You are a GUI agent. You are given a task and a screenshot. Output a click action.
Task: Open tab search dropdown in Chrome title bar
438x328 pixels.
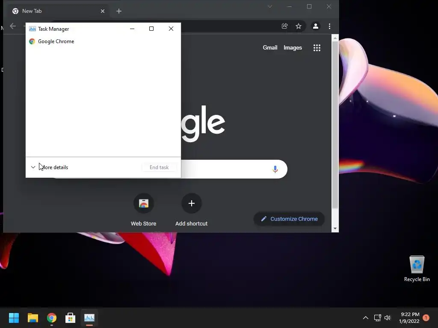click(270, 6)
